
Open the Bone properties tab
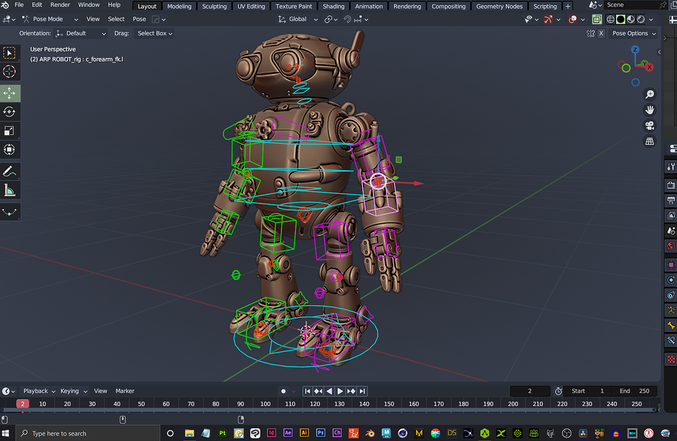671,325
